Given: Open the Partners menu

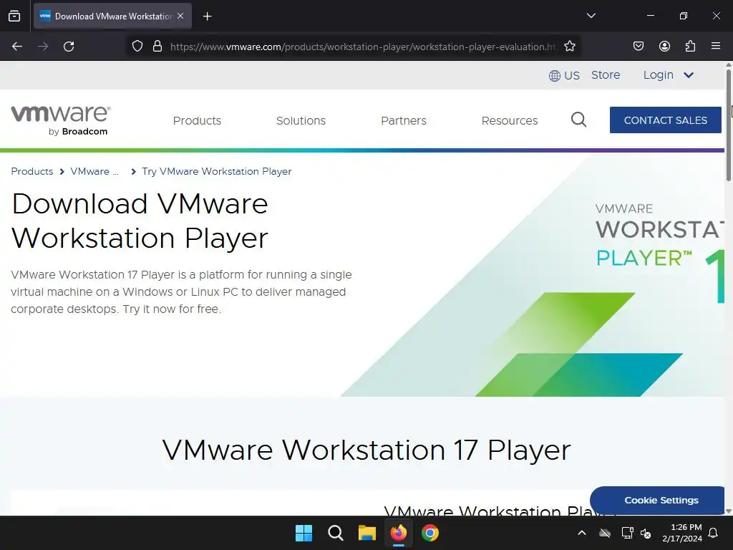Looking at the screenshot, I should click(404, 120).
